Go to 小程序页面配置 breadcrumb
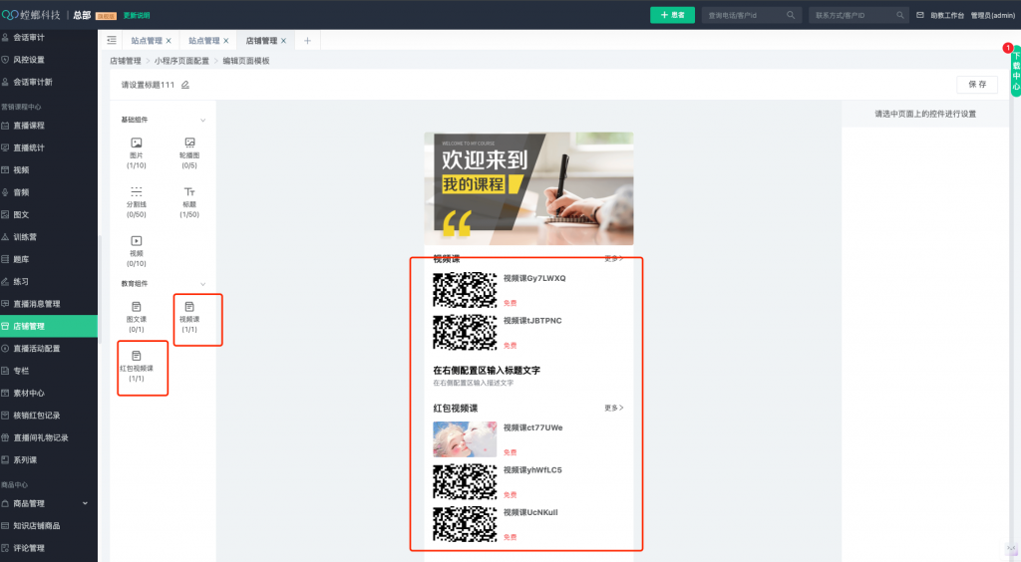The width and height of the screenshot is (1021, 562). (181, 61)
